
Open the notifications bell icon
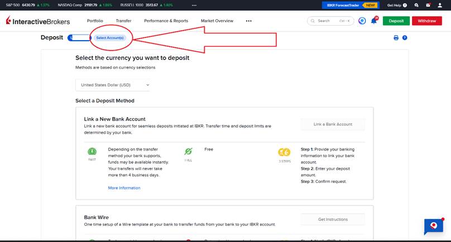click(x=375, y=21)
